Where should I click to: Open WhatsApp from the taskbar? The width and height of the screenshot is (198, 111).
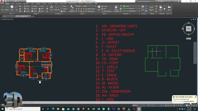(104, 109)
